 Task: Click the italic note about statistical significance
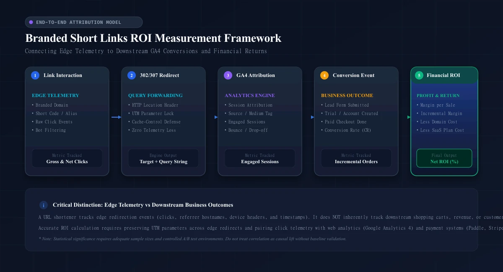click(x=192, y=239)
